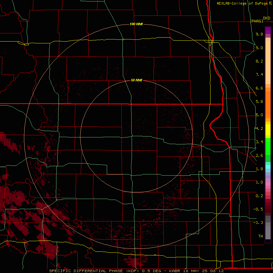Click the 4.2 value on the scale
Image resolution: width=273 pixels, height=273 pixels.
point(259,129)
